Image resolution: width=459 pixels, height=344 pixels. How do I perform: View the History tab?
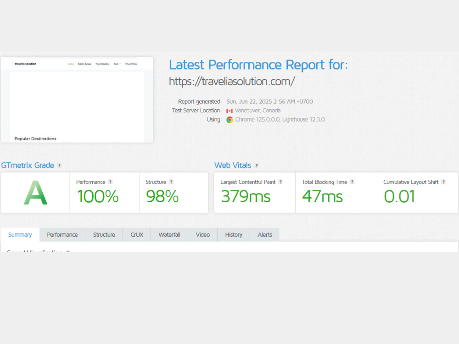tap(234, 234)
